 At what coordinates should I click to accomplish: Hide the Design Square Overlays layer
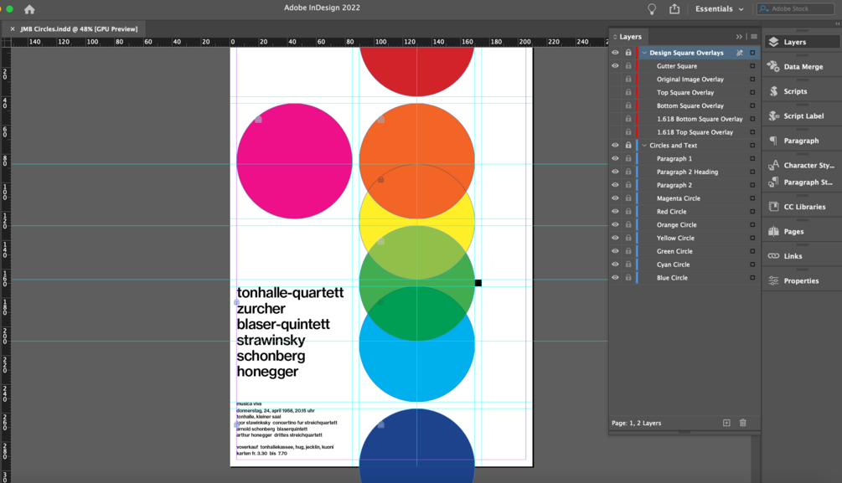pos(616,53)
